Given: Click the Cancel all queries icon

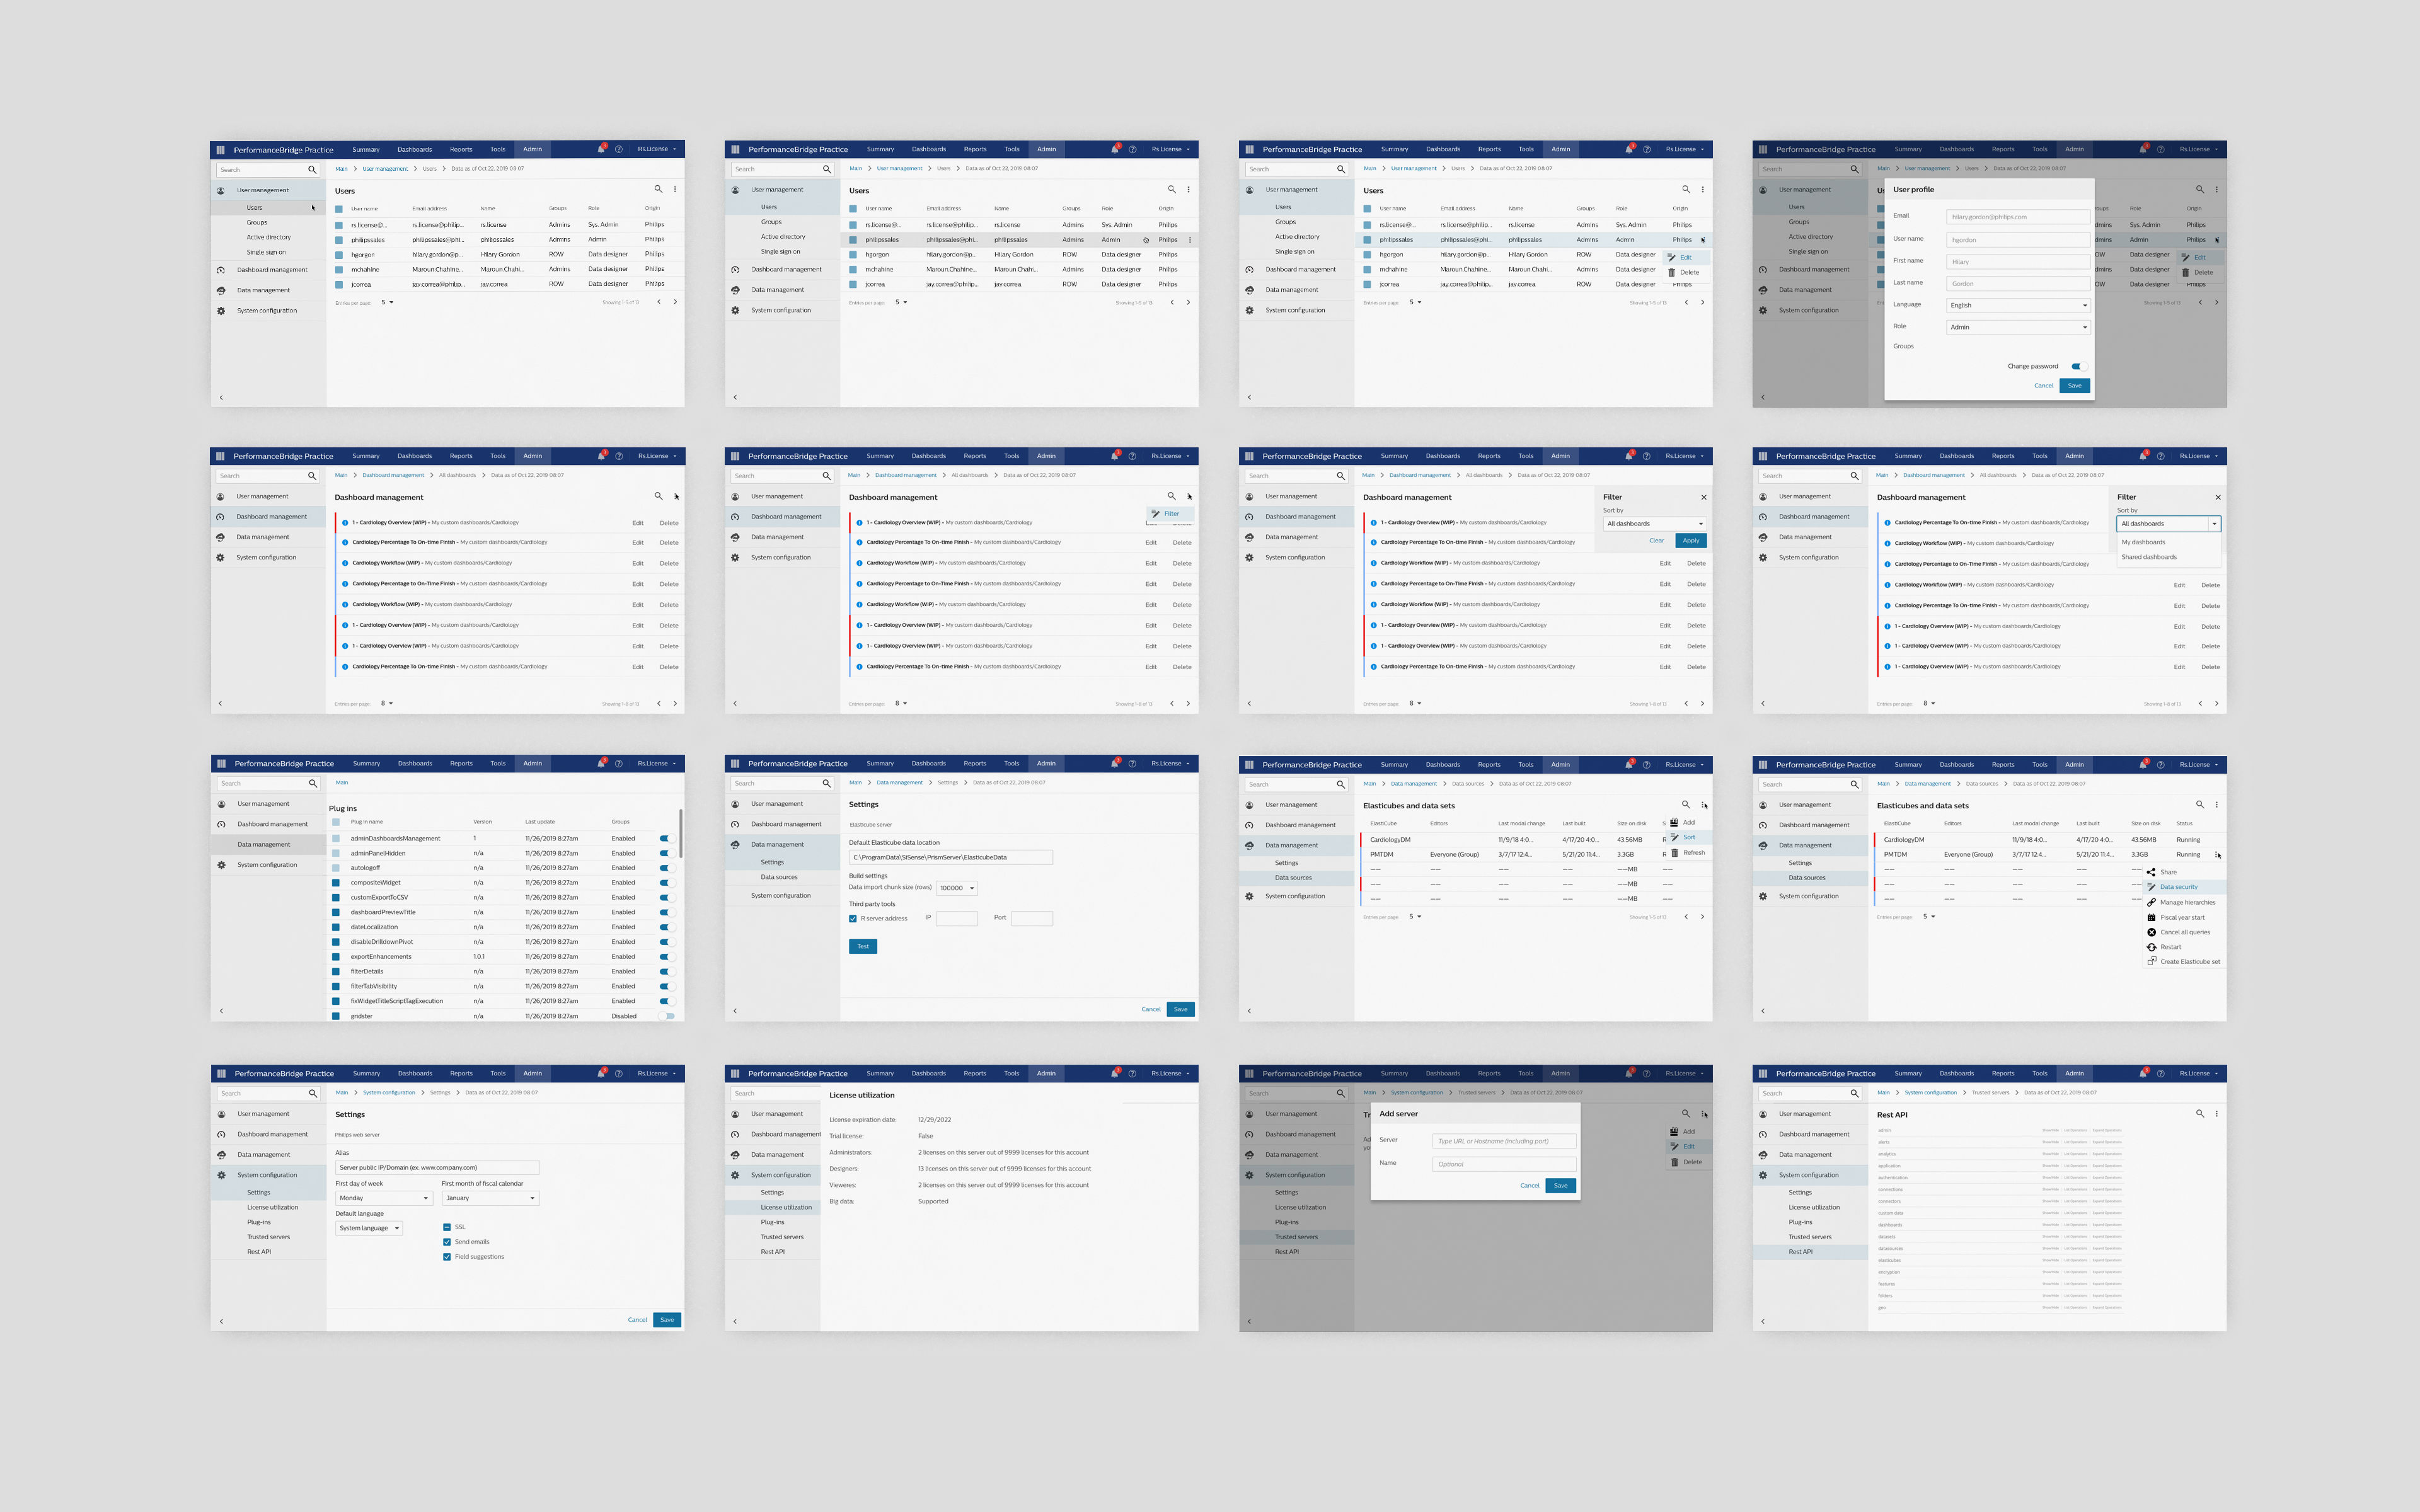Looking at the screenshot, I should tap(2151, 932).
